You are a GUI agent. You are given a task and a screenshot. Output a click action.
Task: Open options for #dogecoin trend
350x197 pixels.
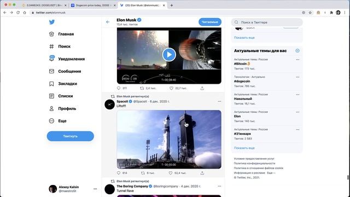coord(297,77)
